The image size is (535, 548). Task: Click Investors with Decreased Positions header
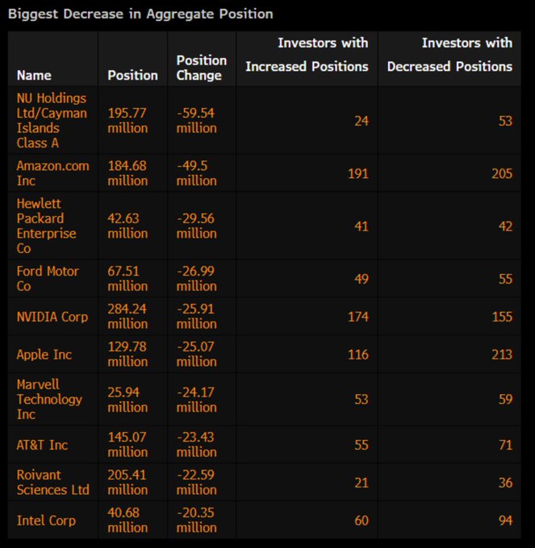coord(449,55)
